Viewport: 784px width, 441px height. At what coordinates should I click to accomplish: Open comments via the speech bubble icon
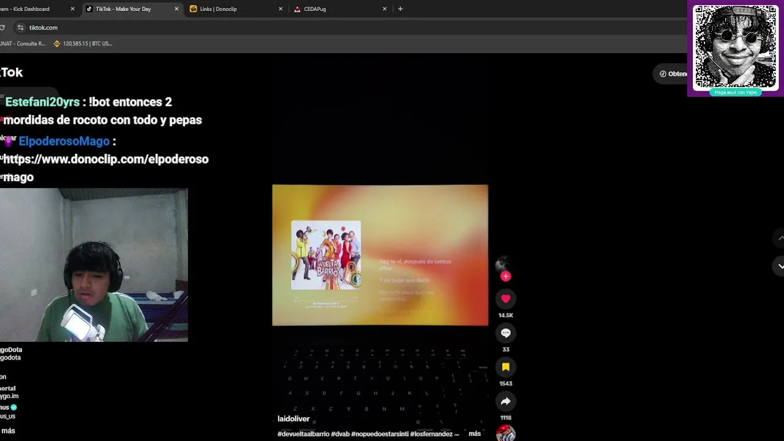[505, 333]
